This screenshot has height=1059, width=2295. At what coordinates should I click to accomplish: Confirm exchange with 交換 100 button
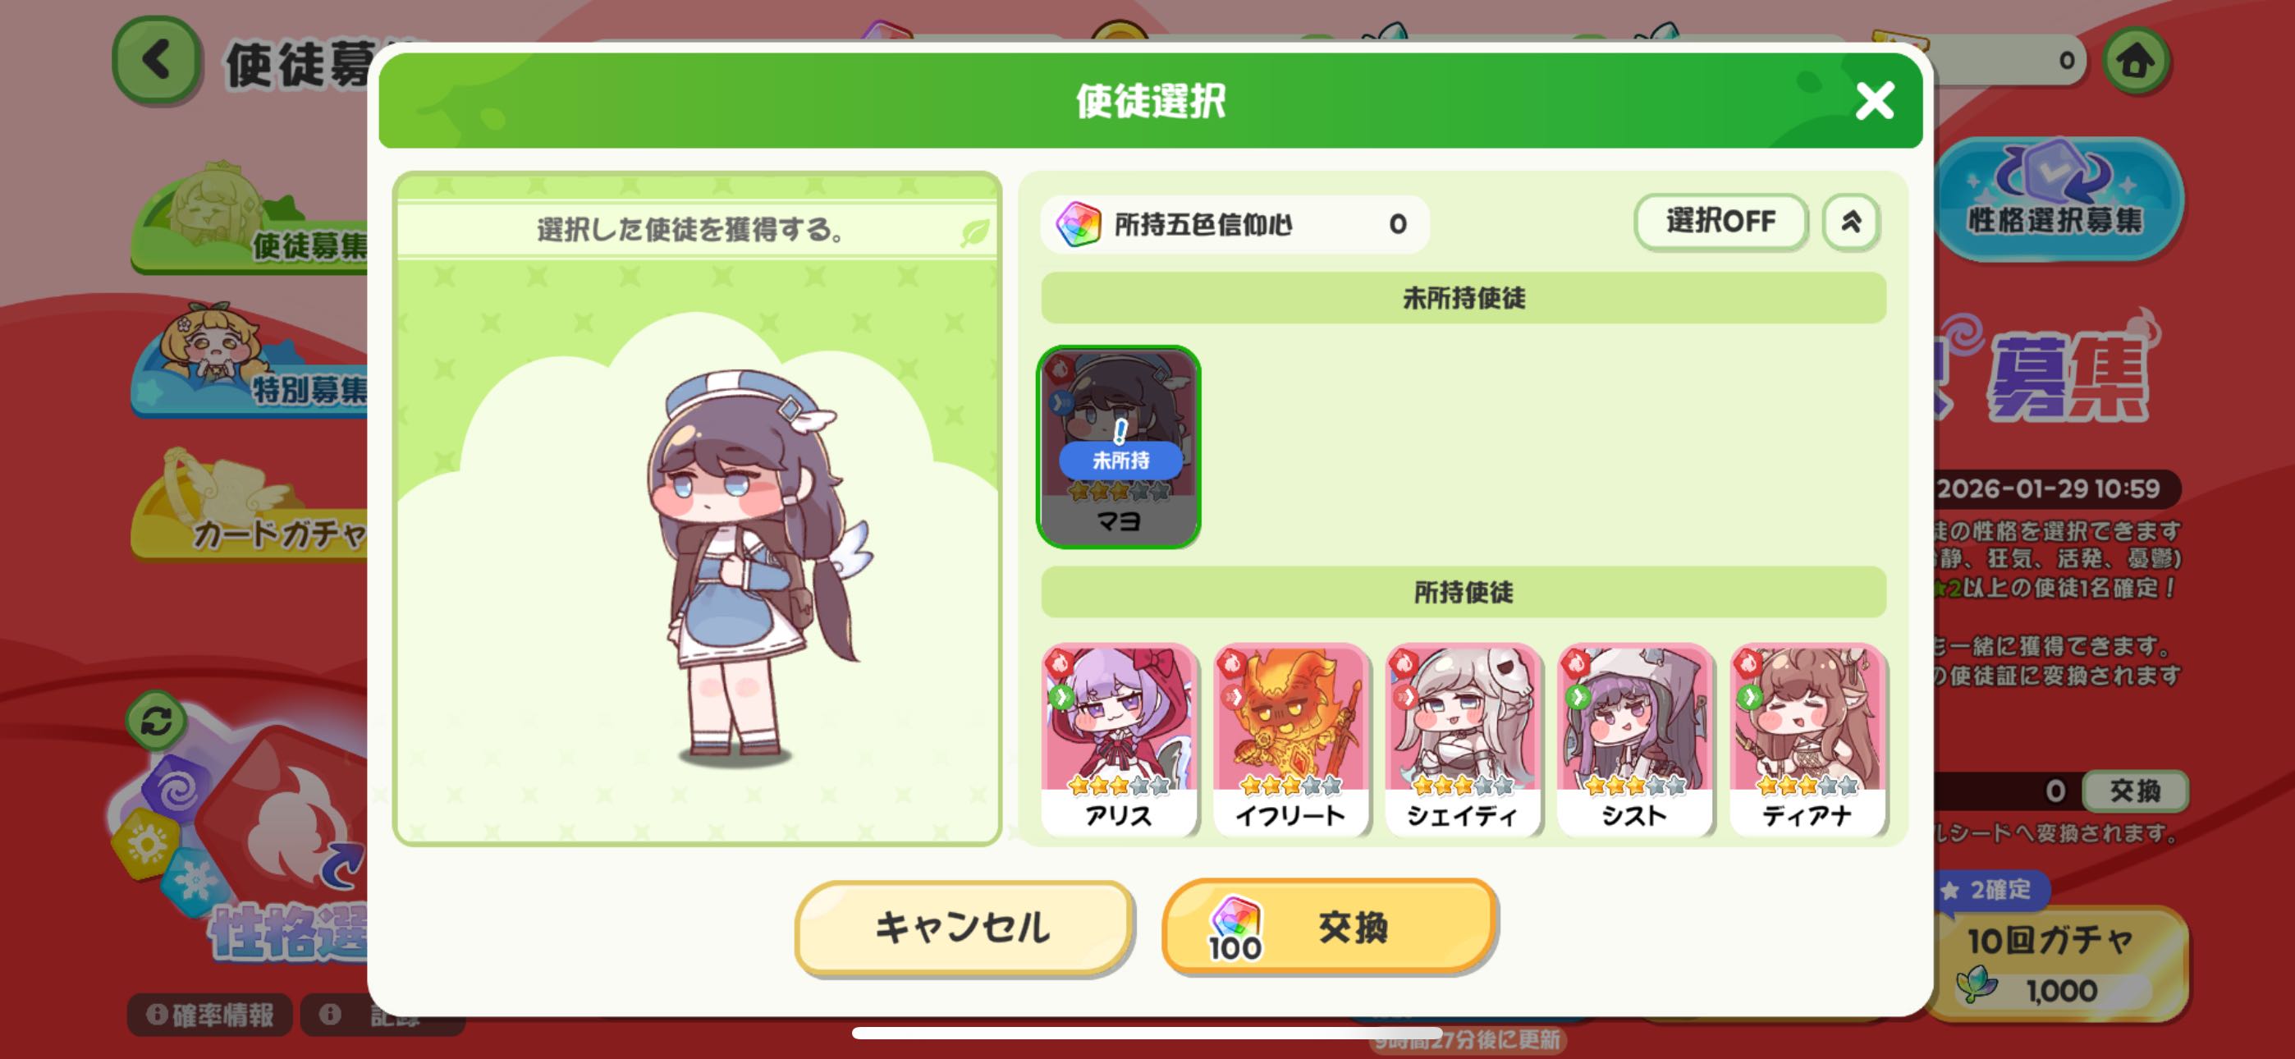click(1328, 927)
